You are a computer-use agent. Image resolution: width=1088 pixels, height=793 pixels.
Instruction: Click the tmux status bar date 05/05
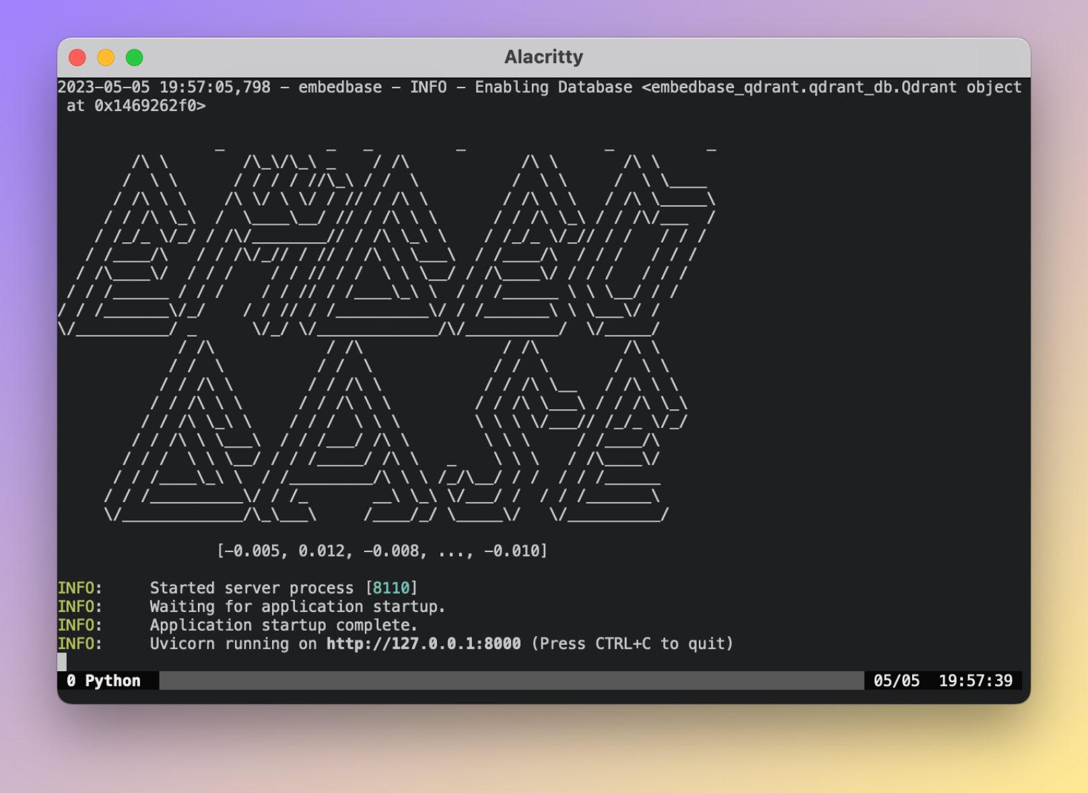(896, 681)
